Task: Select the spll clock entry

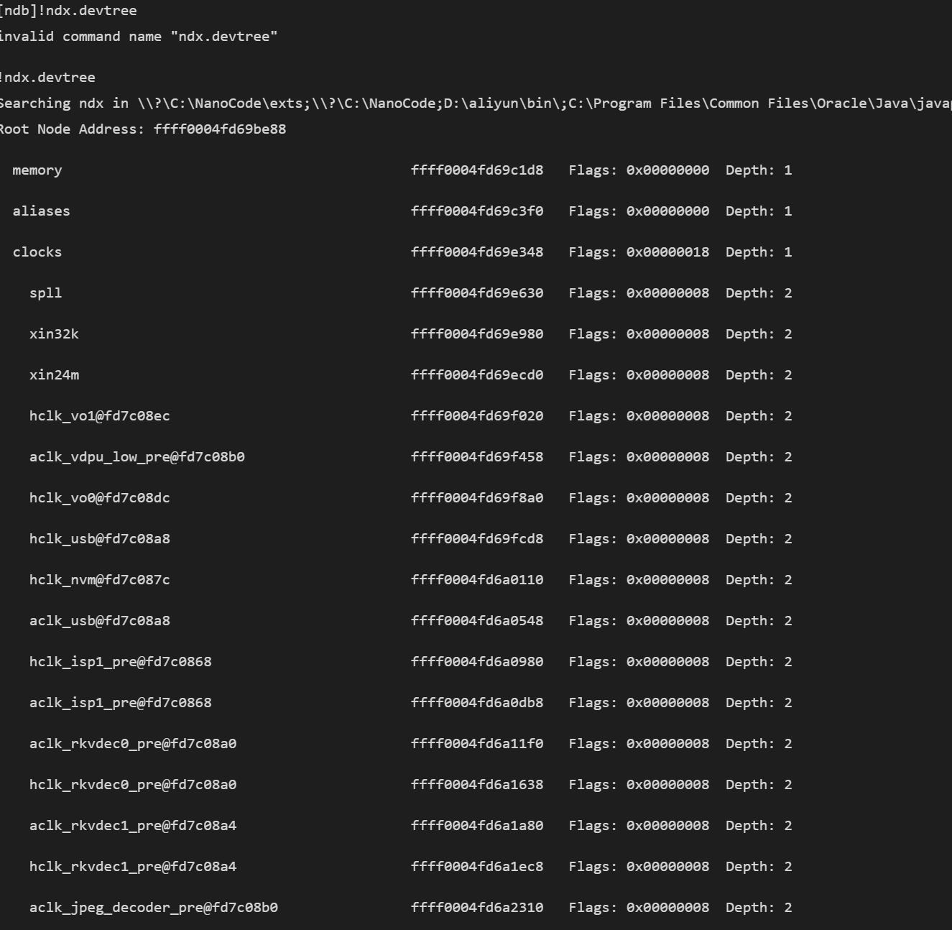Action: 46,293
